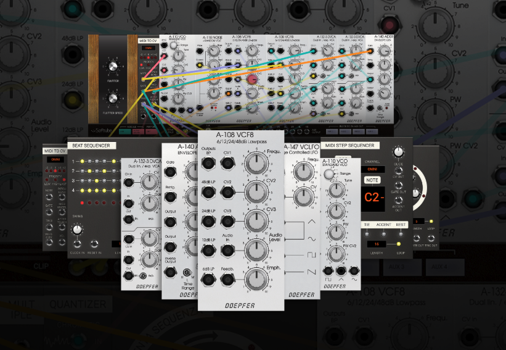This screenshot has height=350, width=506.
Task: Click the Flutter Speed knob on the wooden rack module
Action: 113,98
